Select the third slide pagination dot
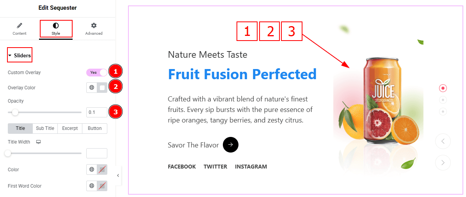Image resolution: width=466 pixels, height=197 pixels. [443, 112]
